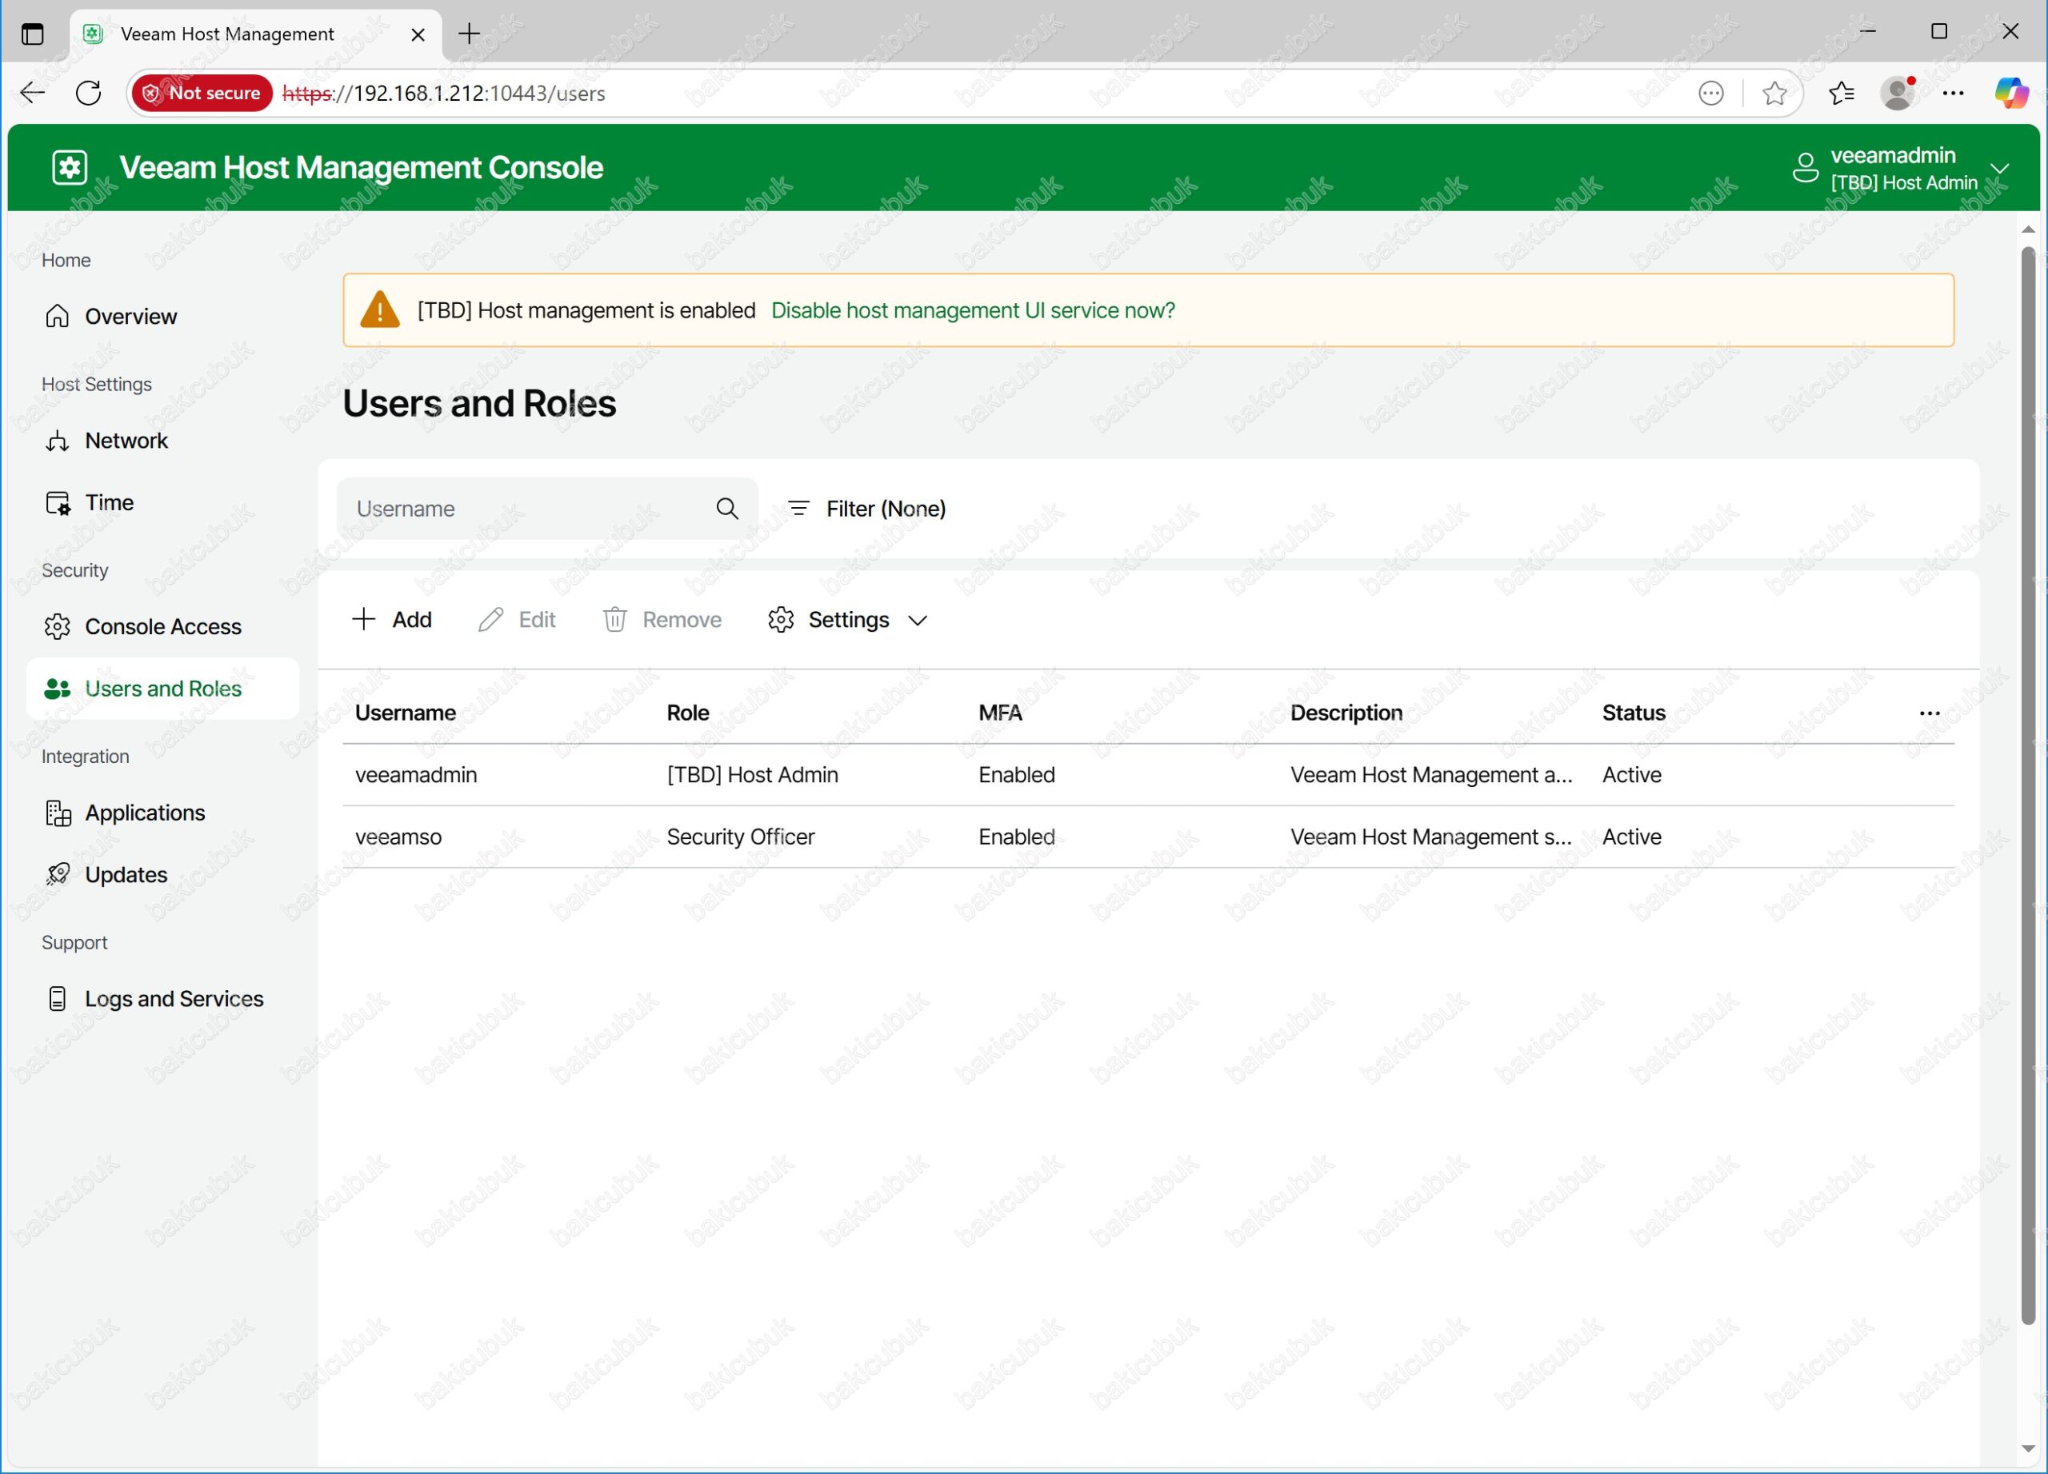This screenshot has height=1474, width=2048.
Task: Select the veeamso user row
Action: click(1148, 837)
